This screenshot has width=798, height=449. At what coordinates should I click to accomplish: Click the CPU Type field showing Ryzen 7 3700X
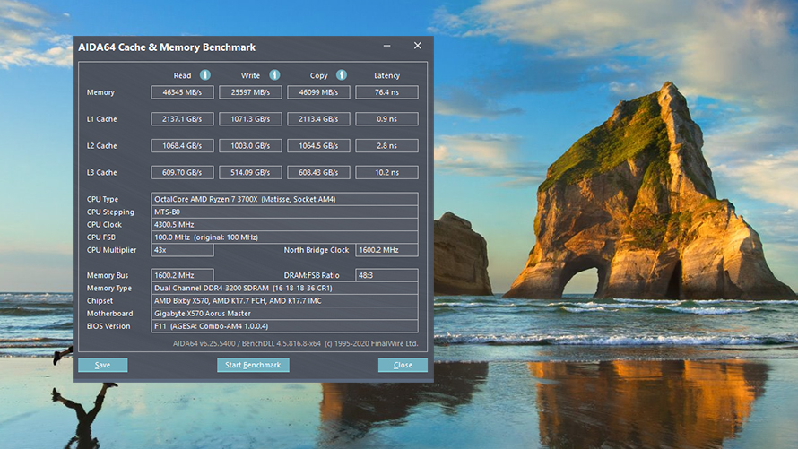point(283,199)
